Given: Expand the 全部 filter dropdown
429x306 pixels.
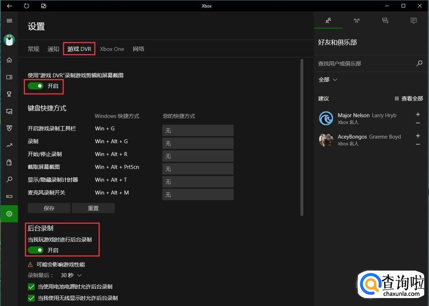Looking at the screenshot, I should click(x=328, y=80).
